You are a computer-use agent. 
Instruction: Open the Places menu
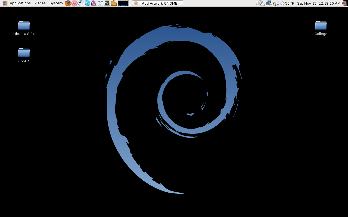(40, 3)
